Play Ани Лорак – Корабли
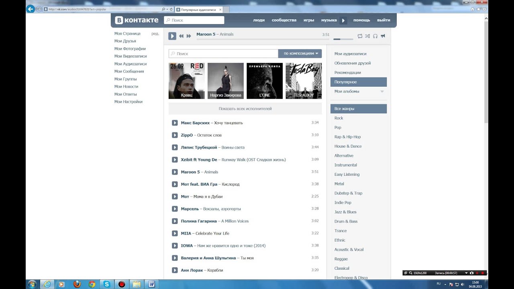The image size is (514, 289). [175, 270]
